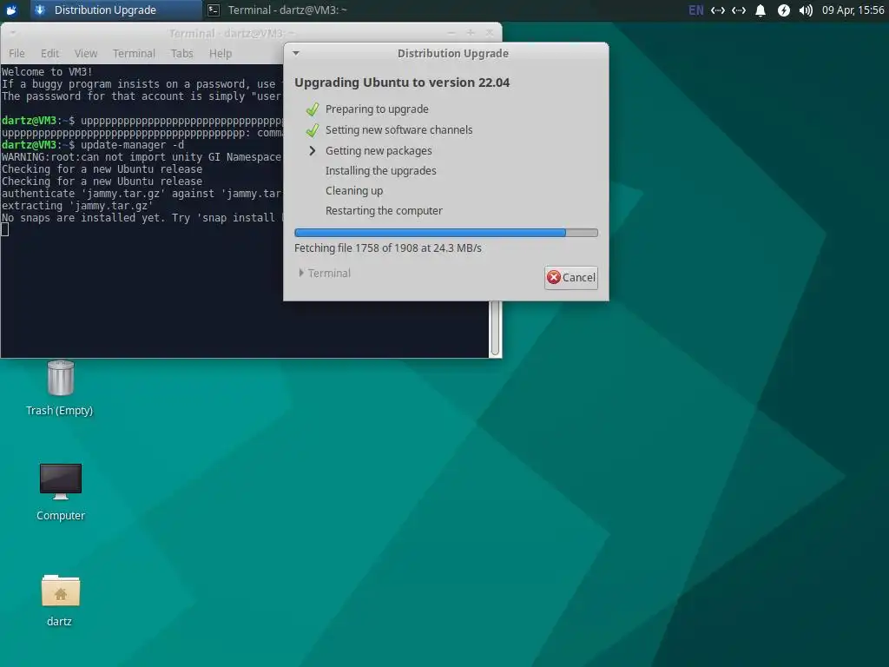Click the Preparing to upgrade checkmark icon
Image resolution: width=889 pixels, height=667 pixels.
tap(313, 109)
